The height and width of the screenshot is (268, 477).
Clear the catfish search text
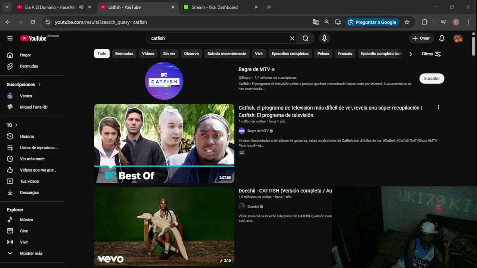(292, 38)
